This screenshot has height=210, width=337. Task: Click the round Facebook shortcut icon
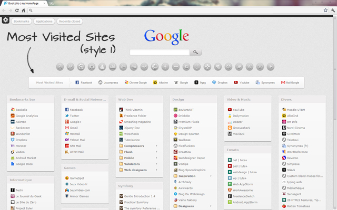165,67
